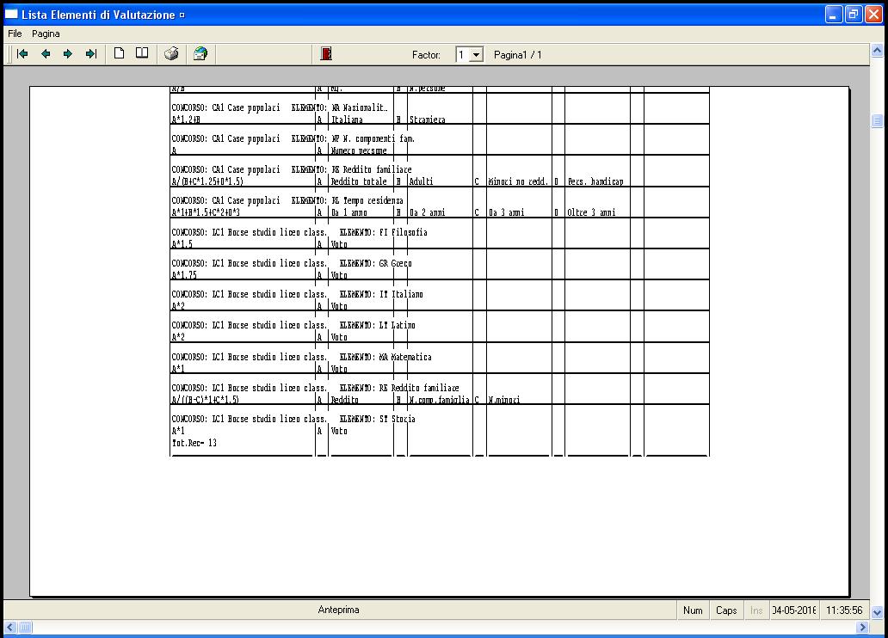This screenshot has height=638, width=888.
Task: Select the "GR Greco" element row
Action: tap(440, 263)
